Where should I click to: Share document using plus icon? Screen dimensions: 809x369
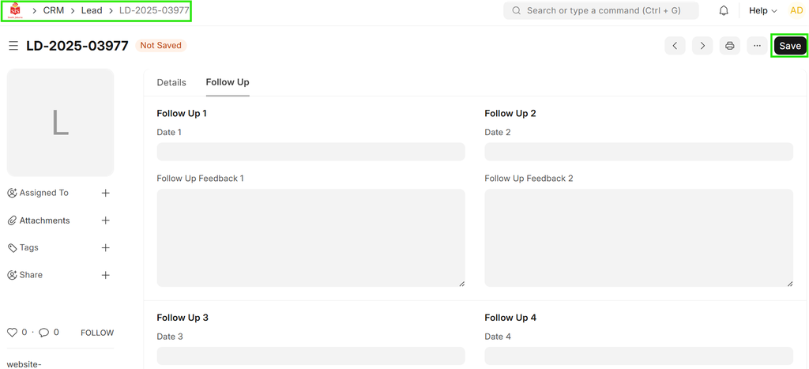tap(106, 275)
